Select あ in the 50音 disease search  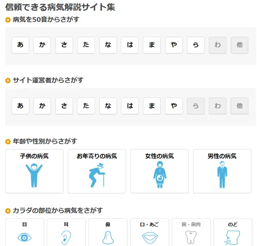tap(21, 45)
